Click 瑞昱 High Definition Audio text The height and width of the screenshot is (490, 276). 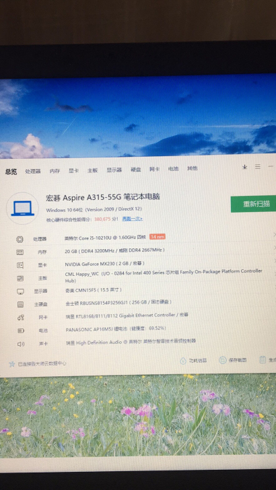click(x=131, y=342)
